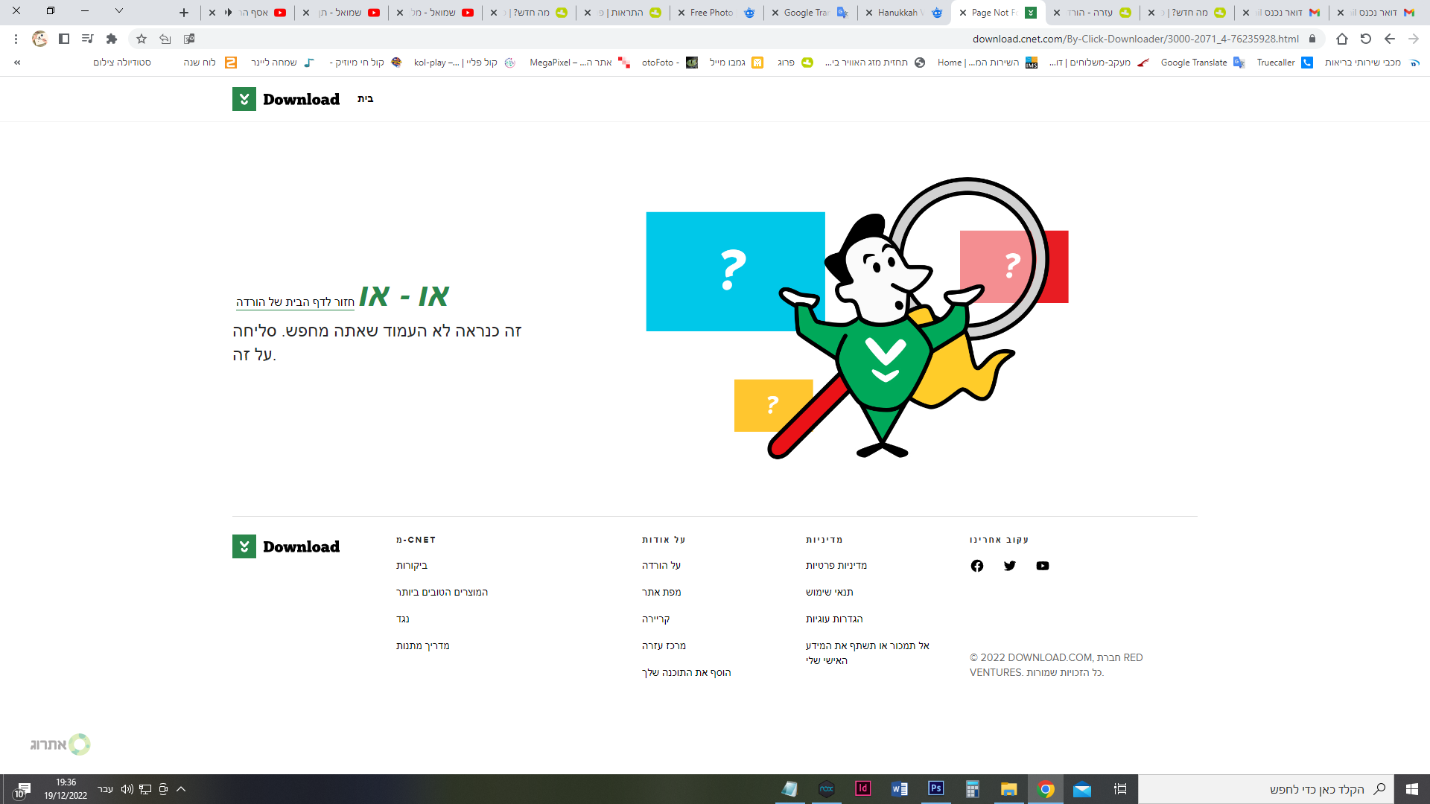Switch to the Google Translate tab
This screenshot has width=1430, height=804.
point(809,13)
